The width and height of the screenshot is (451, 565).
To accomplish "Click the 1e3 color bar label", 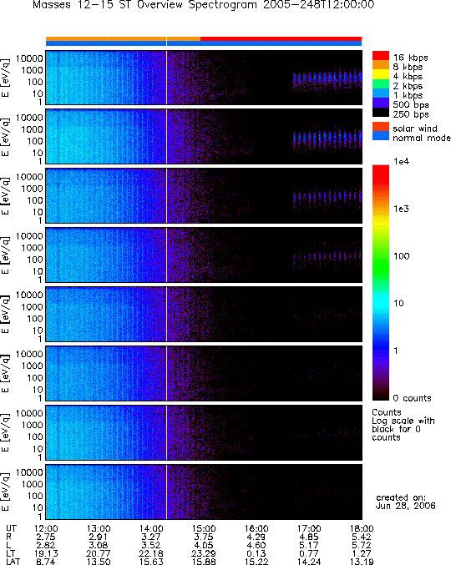I will pyautogui.click(x=401, y=209).
